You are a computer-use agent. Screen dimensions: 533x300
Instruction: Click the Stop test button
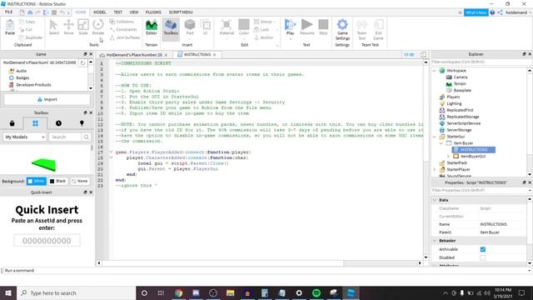[323, 27]
